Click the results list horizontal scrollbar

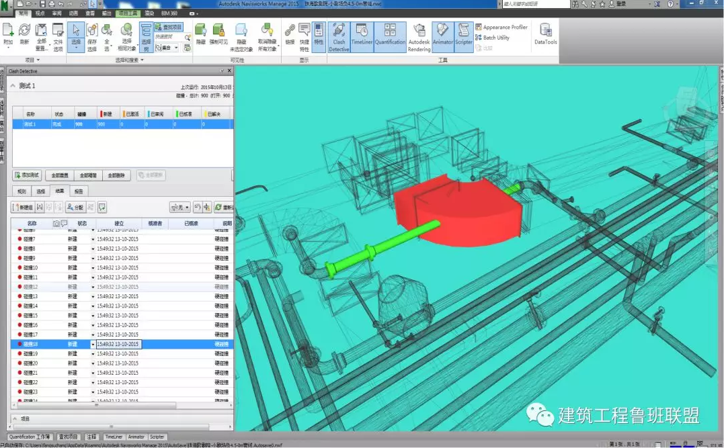click(97, 404)
